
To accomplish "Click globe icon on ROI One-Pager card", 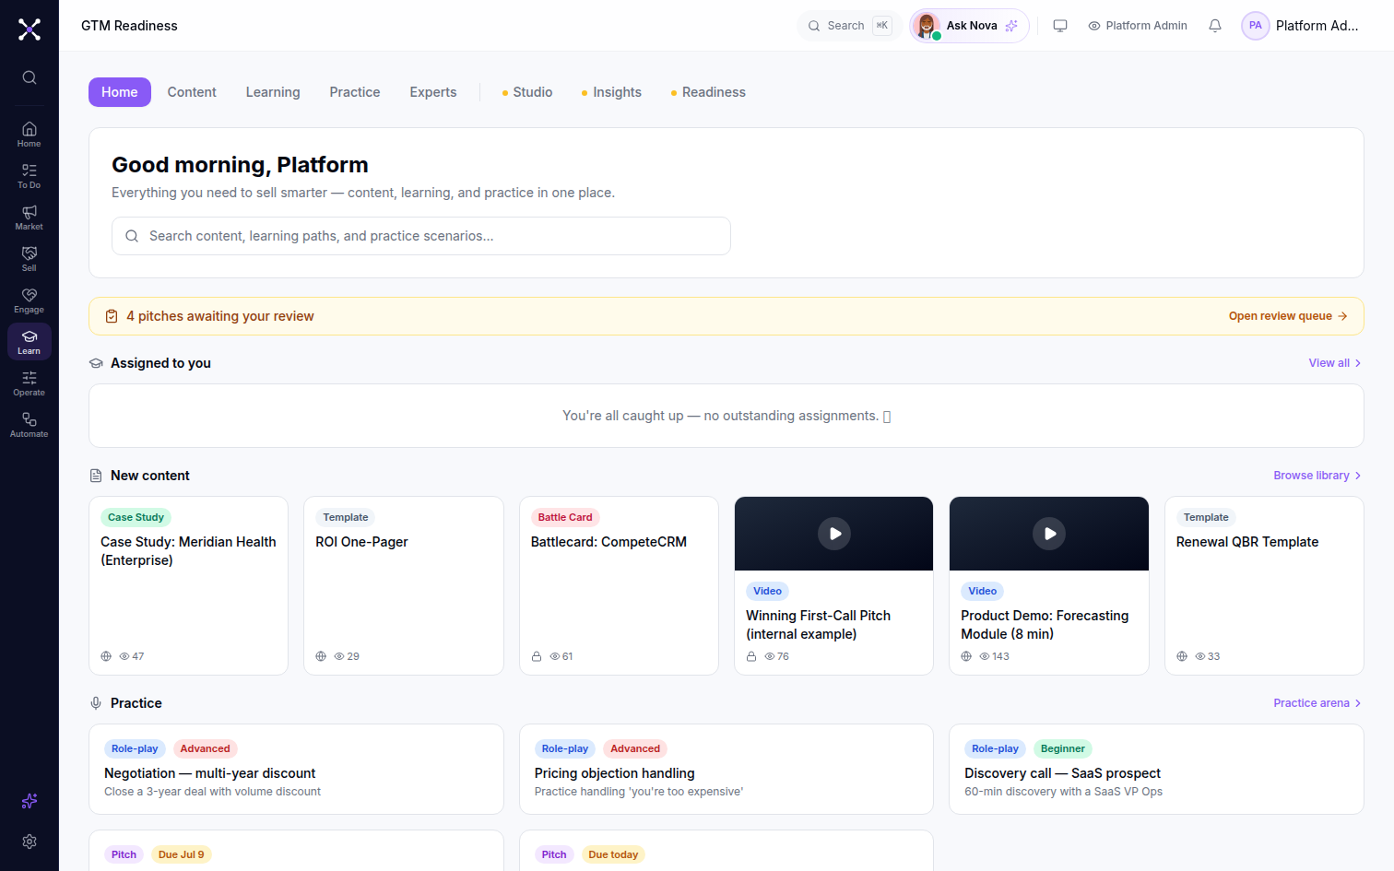I will pos(321,656).
